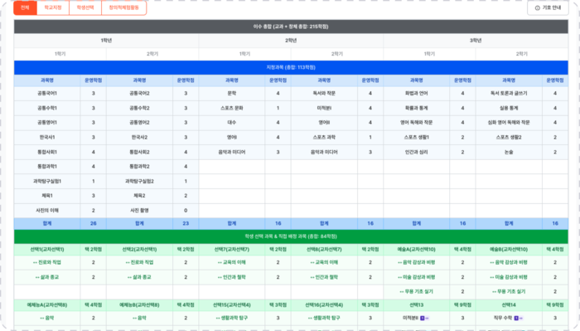This screenshot has width=580, height=331.
Task: Click on 독서 토론과 글쓰기
Action: [x=509, y=93]
